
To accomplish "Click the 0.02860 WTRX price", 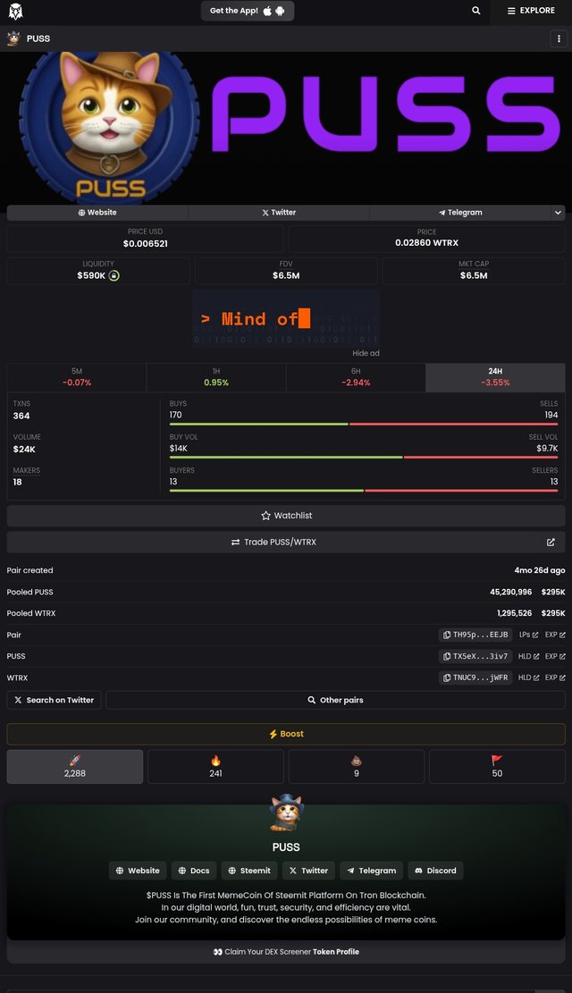I will pyautogui.click(x=427, y=243).
